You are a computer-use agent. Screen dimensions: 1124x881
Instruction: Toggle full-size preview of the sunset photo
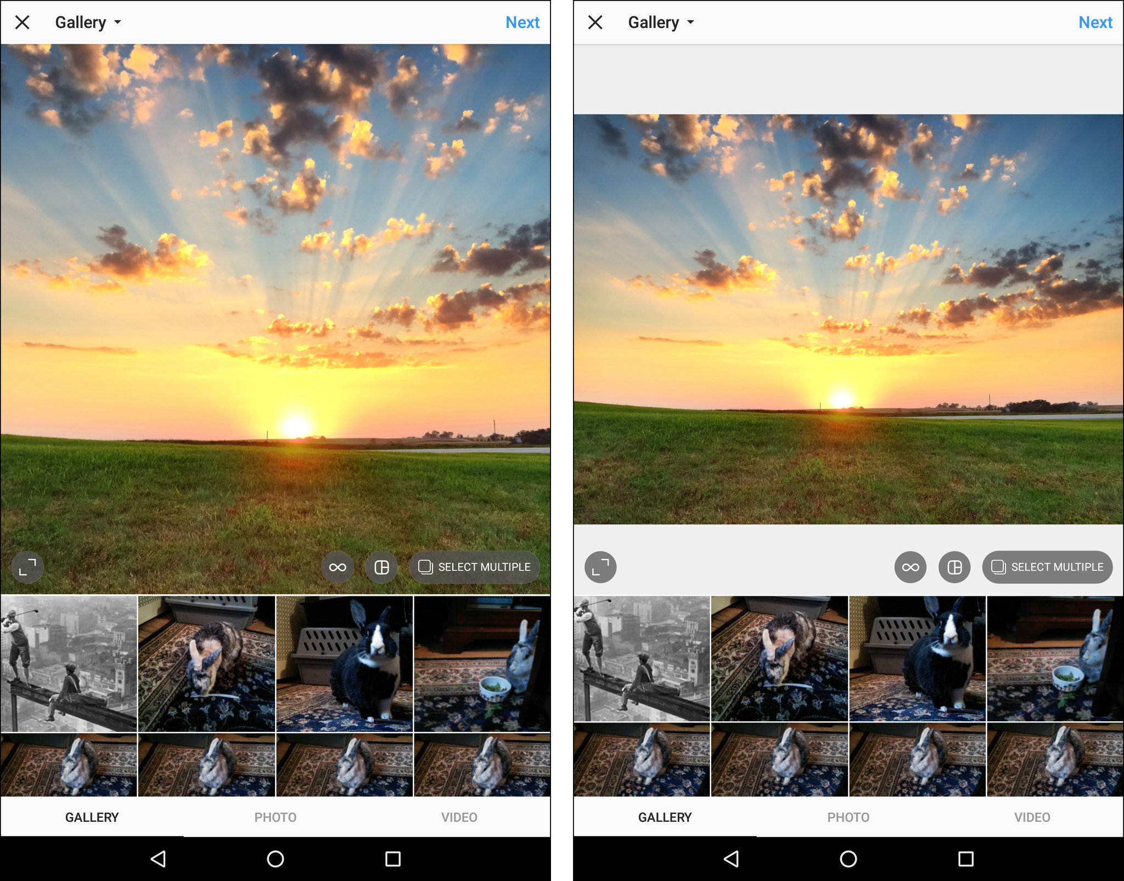(x=29, y=567)
